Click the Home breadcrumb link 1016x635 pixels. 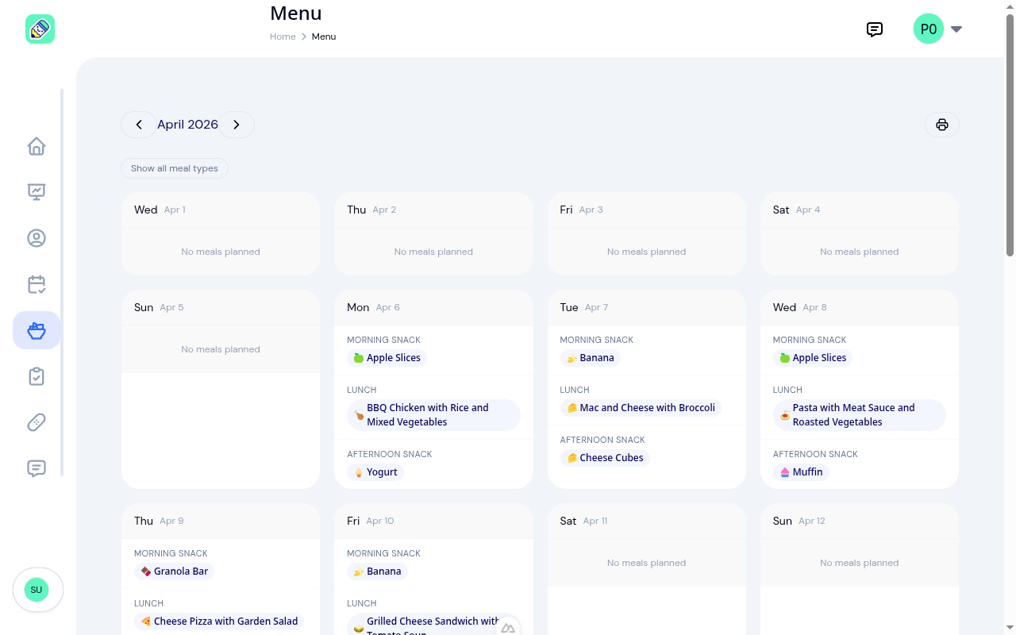coord(283,37)
